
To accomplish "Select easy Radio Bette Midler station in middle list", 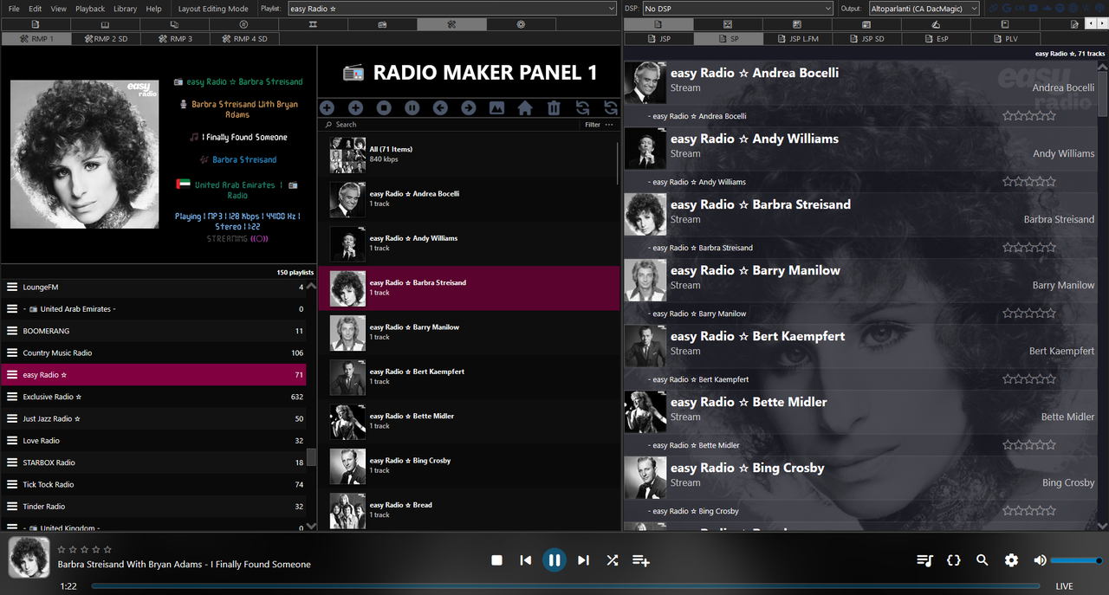I will (469, 421).
